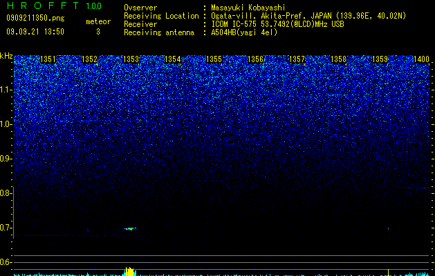Click the filename 0909211350.png
Screen dimensions: 435x276
pyautogui.click(x=35, y=18)
